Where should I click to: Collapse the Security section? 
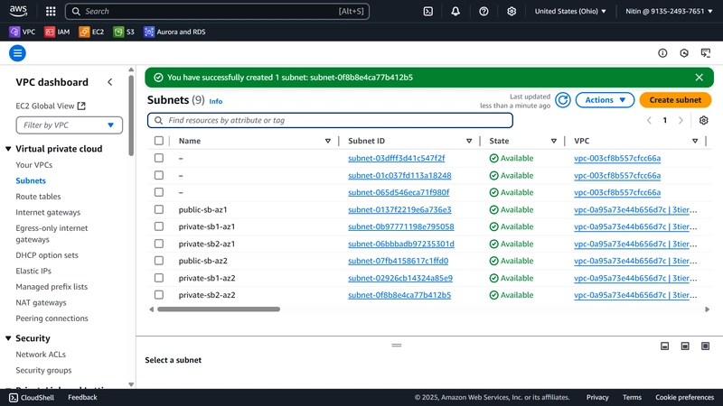point(8,338)
